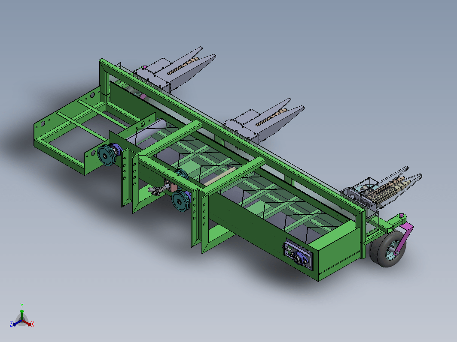Select the teal pulley on left frame plate
Screen dimensions: 457x342
coord(106,156)
